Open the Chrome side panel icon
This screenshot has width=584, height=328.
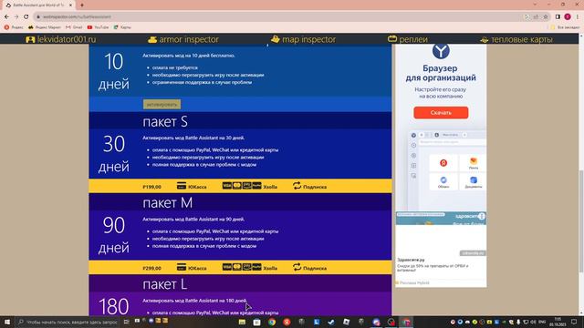coord(558,16)
